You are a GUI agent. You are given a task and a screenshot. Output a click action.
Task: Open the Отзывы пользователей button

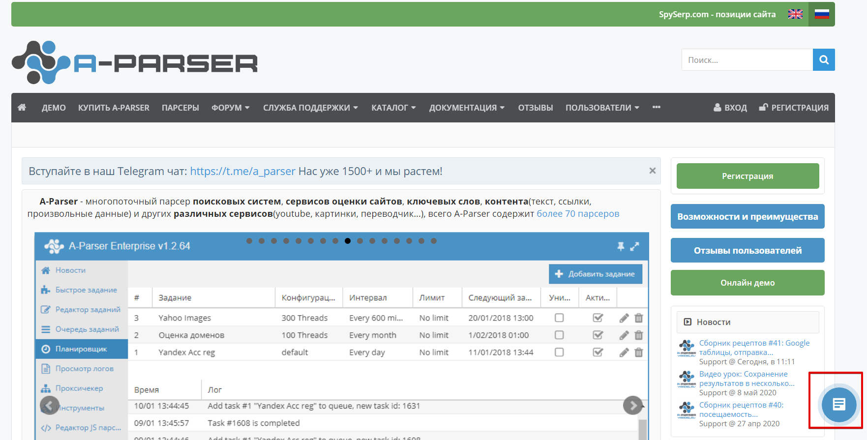coord(747,250)
